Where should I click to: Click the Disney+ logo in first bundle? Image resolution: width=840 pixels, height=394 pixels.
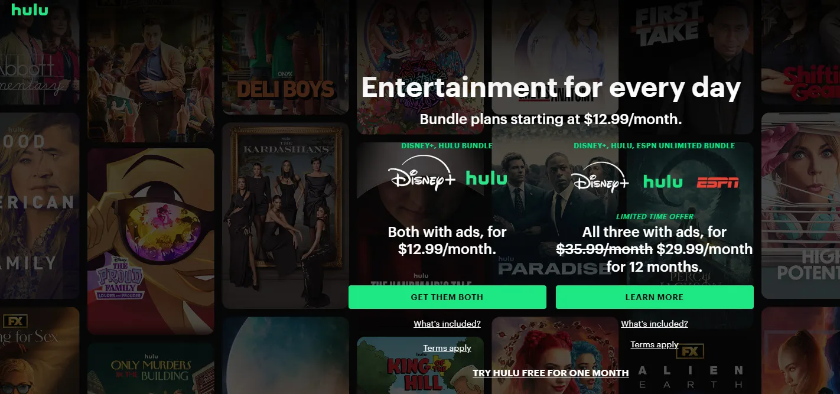point(422,173)
